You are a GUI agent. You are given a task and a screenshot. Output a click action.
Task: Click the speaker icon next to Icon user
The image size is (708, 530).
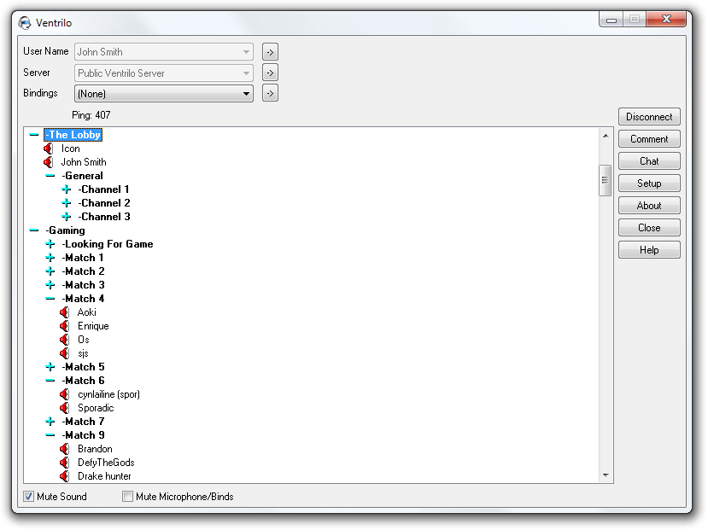tap(49, 149)
